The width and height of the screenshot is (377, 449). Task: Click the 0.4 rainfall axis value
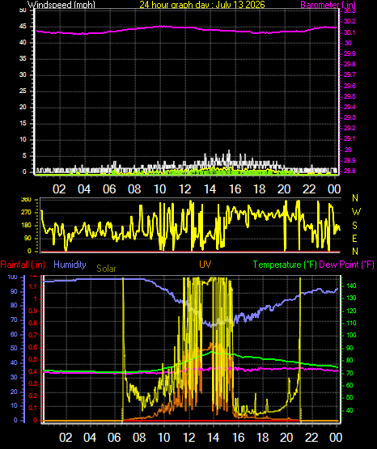tap(33, 371)
